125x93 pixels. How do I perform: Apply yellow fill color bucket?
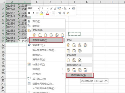[x=41, y=13]
